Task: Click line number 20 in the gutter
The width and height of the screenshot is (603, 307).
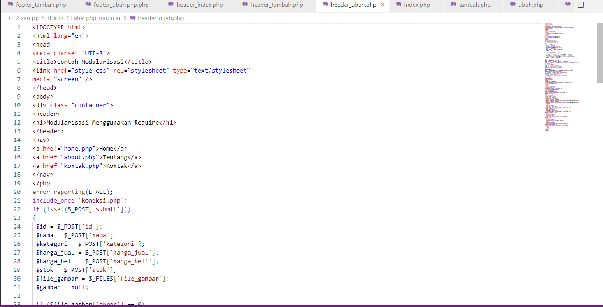Action: (x=17, y=192)
